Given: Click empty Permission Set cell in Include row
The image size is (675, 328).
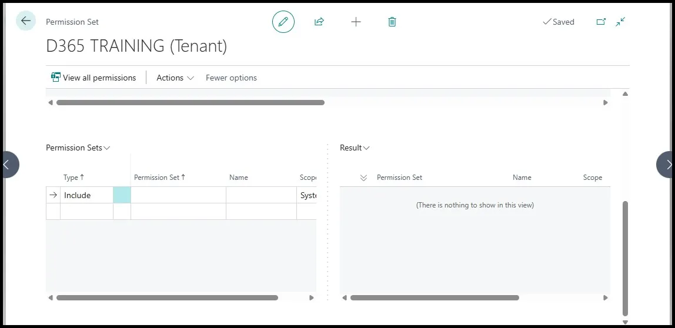Looking at the screenshot, I should (178, 195).
